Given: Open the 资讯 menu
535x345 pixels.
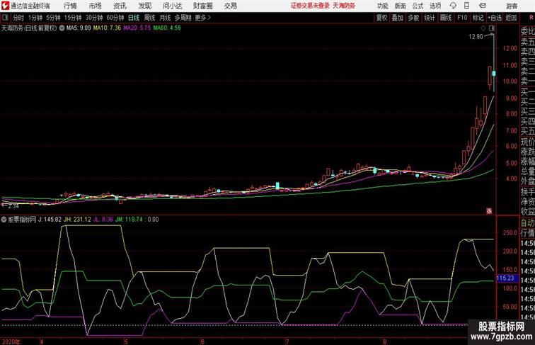Looking at the screenshot, I should (x=120, y=6).
